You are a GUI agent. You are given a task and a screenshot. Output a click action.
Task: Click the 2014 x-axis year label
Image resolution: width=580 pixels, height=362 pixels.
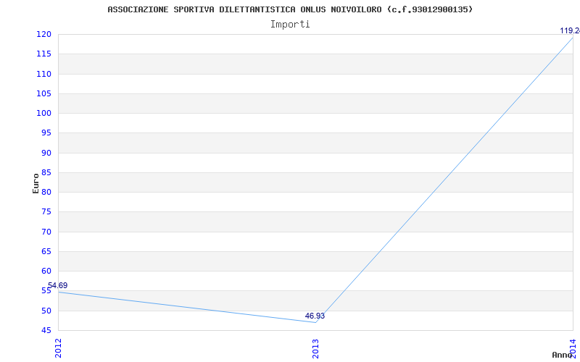pyautogui.click(x=573, y=348)
